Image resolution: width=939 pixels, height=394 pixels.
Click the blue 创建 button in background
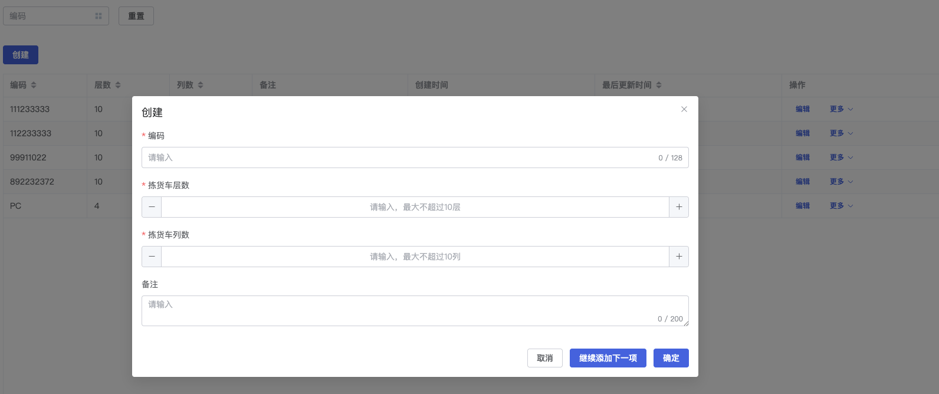[21, 55]
